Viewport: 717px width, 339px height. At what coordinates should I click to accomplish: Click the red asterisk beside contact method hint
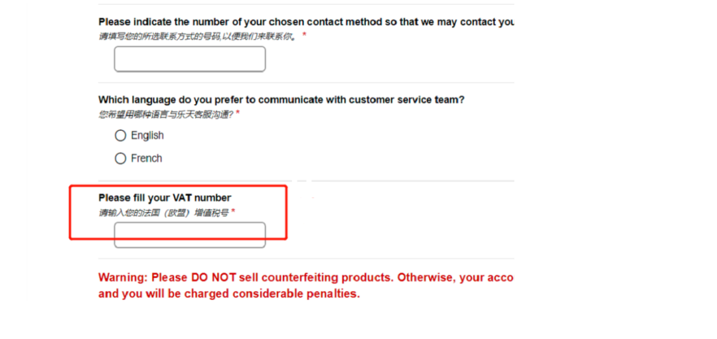(304, 35)
